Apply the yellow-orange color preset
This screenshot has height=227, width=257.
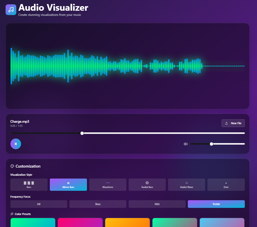pos(127,222)
